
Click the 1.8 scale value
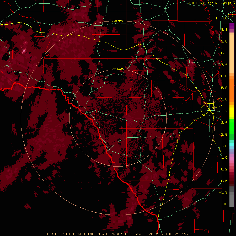click(224, 146)
